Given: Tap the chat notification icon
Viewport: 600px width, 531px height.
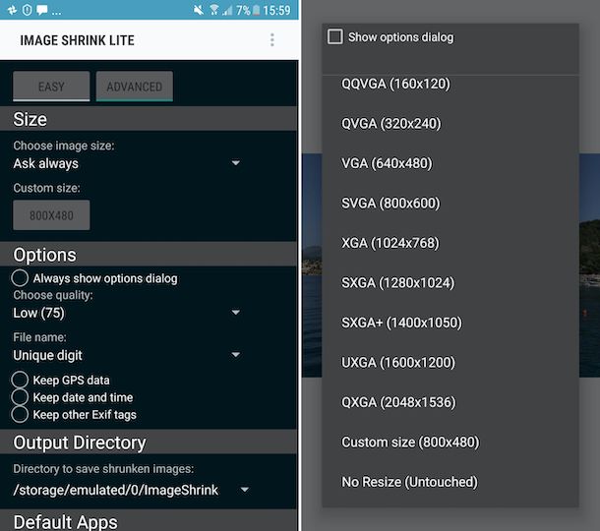Looking at the screenshot, I should [x=41, y=10].
